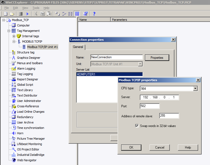
Task: Click the Paste toolbar icon
Action: coord(49,14)
